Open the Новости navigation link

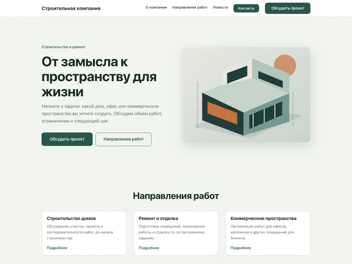click(x=220, y=7)
